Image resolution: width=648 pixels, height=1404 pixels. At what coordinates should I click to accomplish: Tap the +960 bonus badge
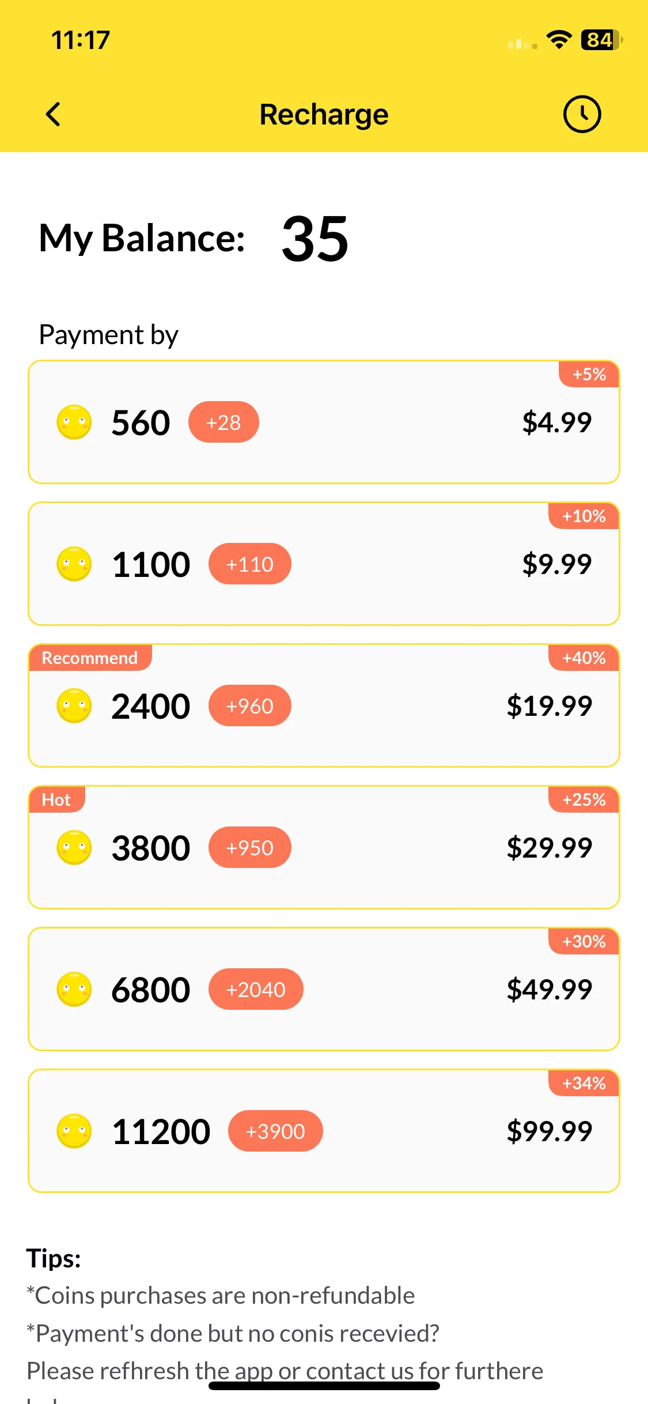tap(250, 706)
